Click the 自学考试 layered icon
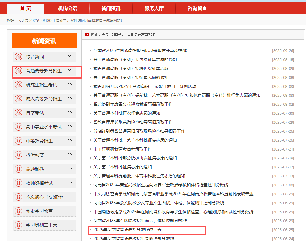The width and height of the screenshot is (306, 241). pyautogui.click(x=18, y=113)
